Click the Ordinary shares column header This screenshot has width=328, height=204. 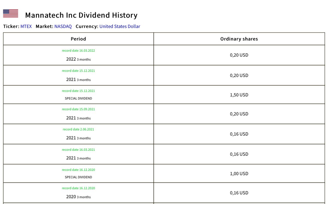pos(239,39)
